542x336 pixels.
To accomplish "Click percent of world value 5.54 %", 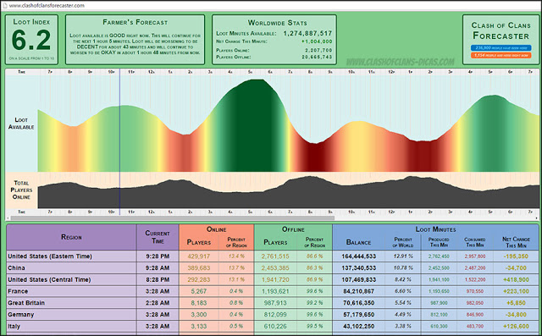I will 403,303.
